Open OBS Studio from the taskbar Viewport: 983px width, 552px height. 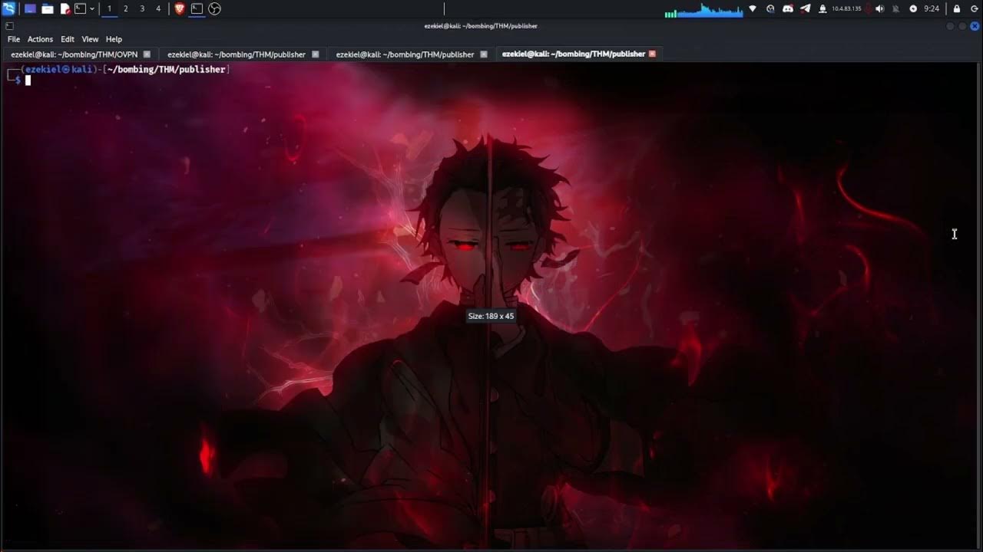[214, 8]
